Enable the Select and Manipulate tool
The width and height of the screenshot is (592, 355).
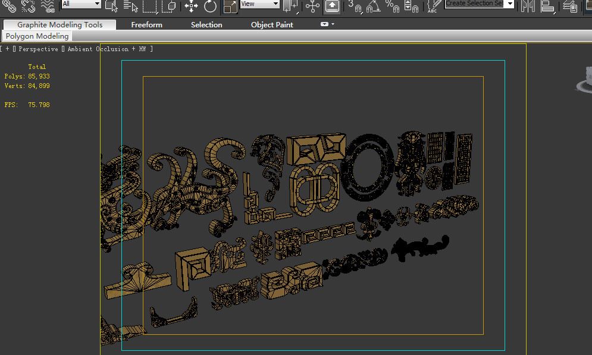click(312, 6)
